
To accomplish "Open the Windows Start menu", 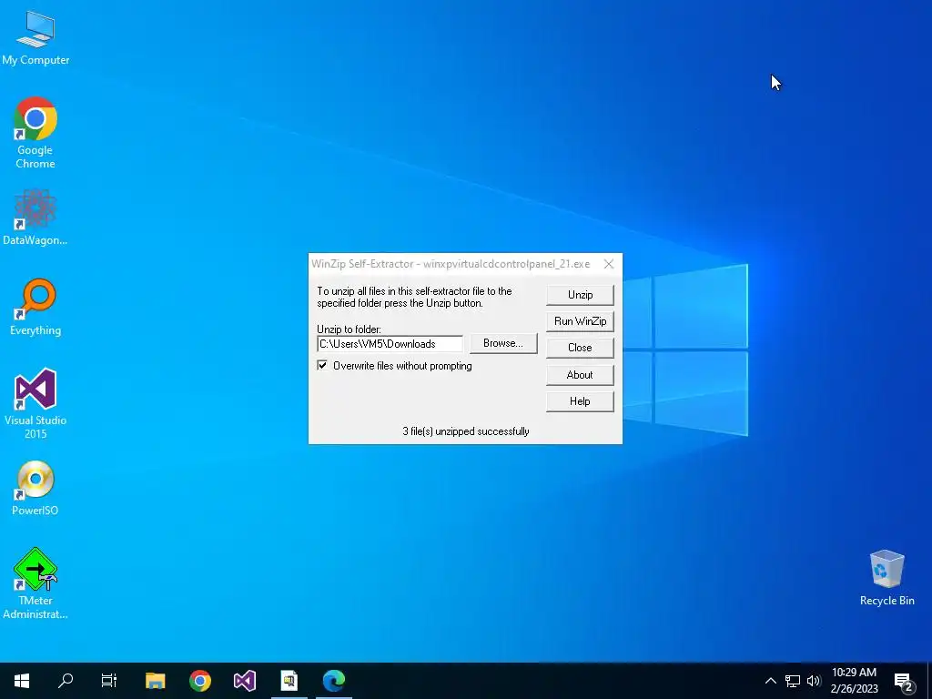I will (22, 681).
